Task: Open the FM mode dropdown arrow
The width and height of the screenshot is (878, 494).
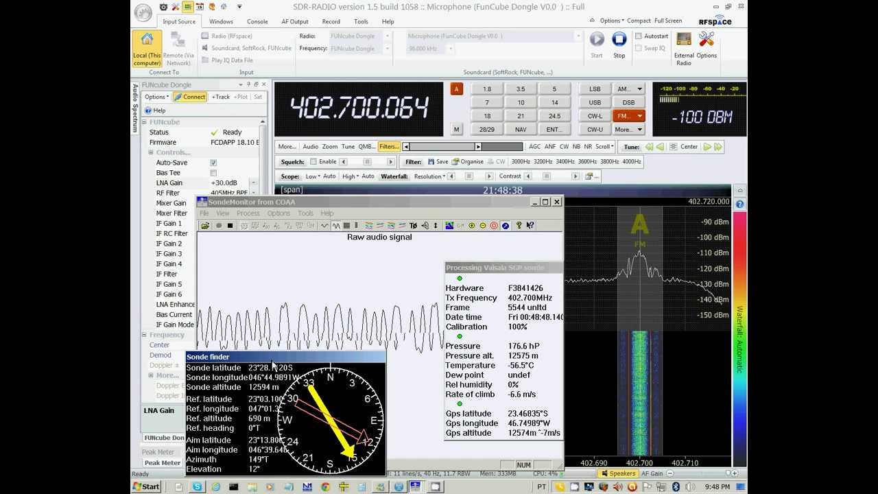Action: point(639,116)
